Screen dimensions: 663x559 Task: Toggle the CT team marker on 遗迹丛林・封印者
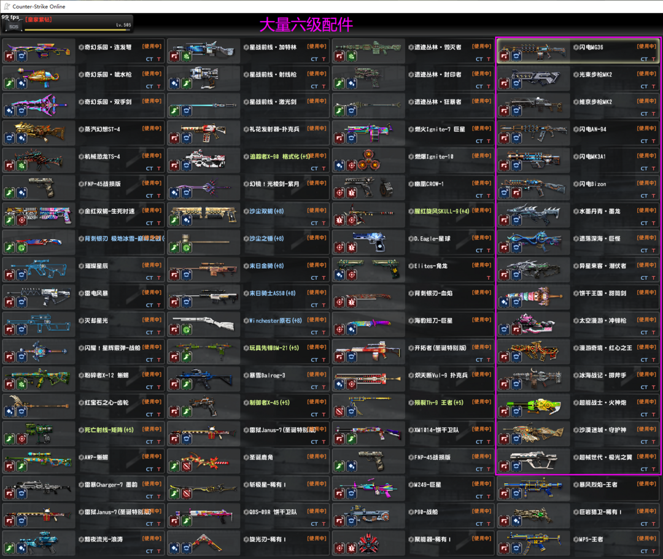click(479, 87)
